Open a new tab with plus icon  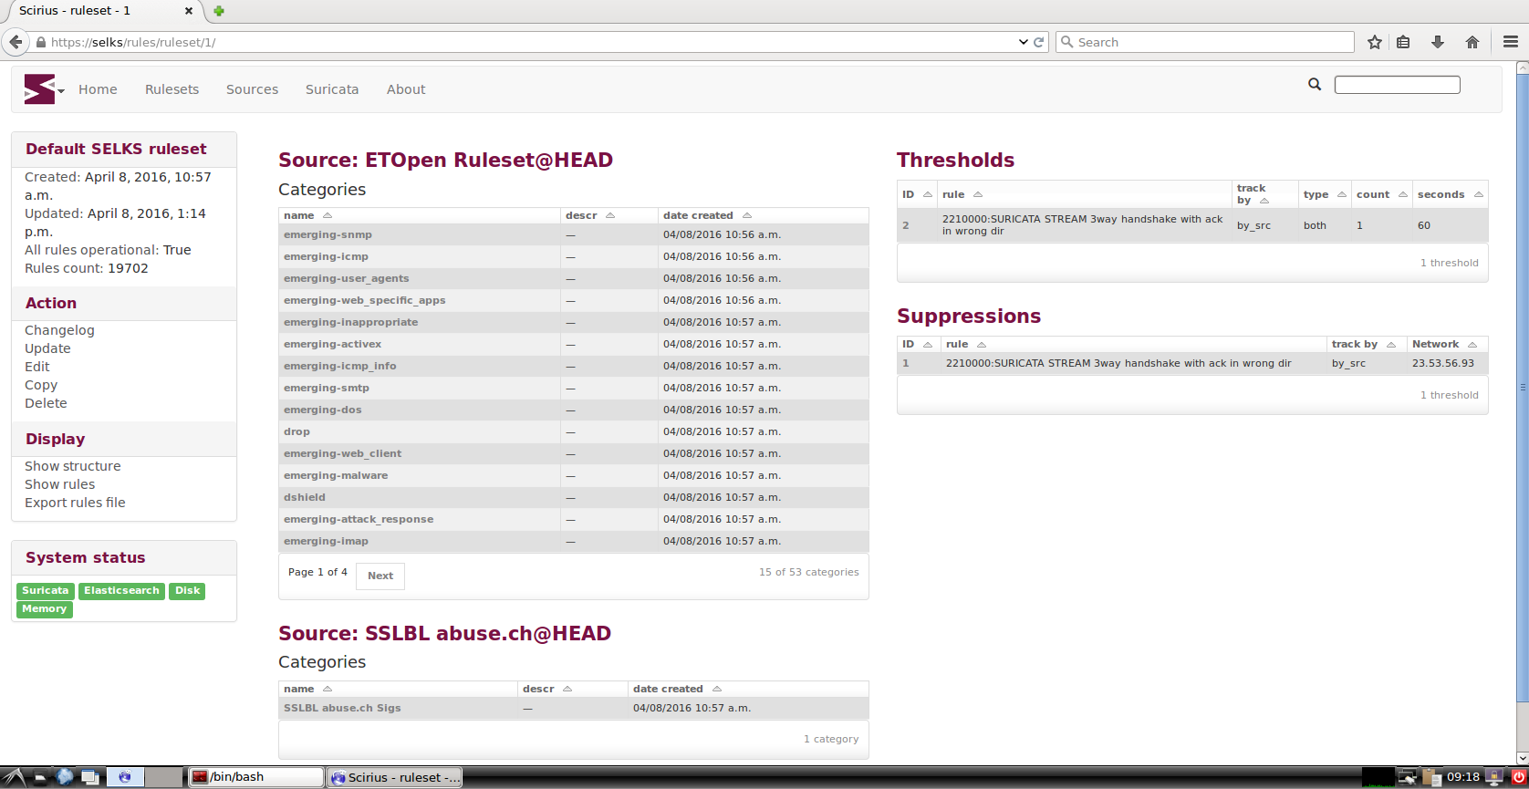(x=219, y=11)
